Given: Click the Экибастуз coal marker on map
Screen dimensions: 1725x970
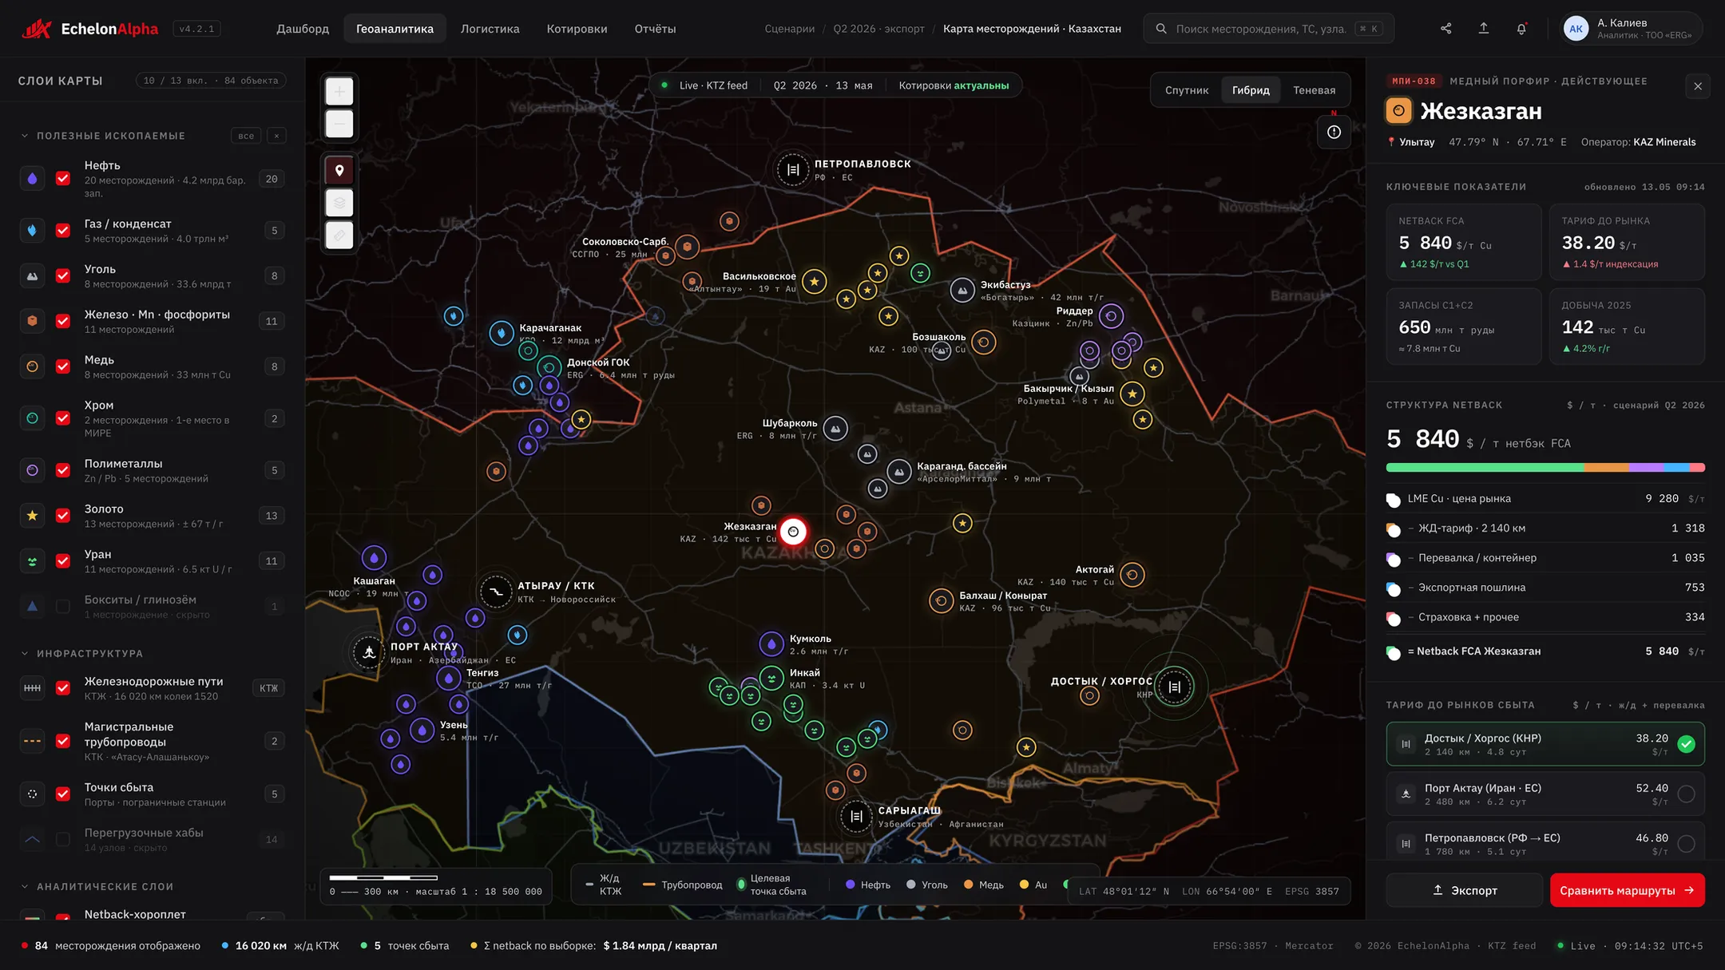Looking at the screenshot, I should 962,291.
